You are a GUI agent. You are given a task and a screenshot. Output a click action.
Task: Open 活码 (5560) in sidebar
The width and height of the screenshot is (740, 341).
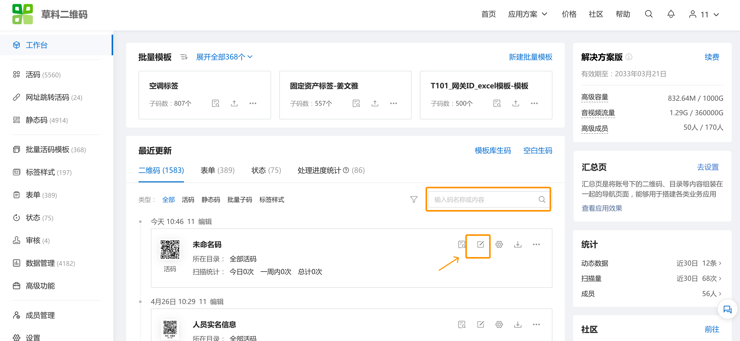[43, 75]
